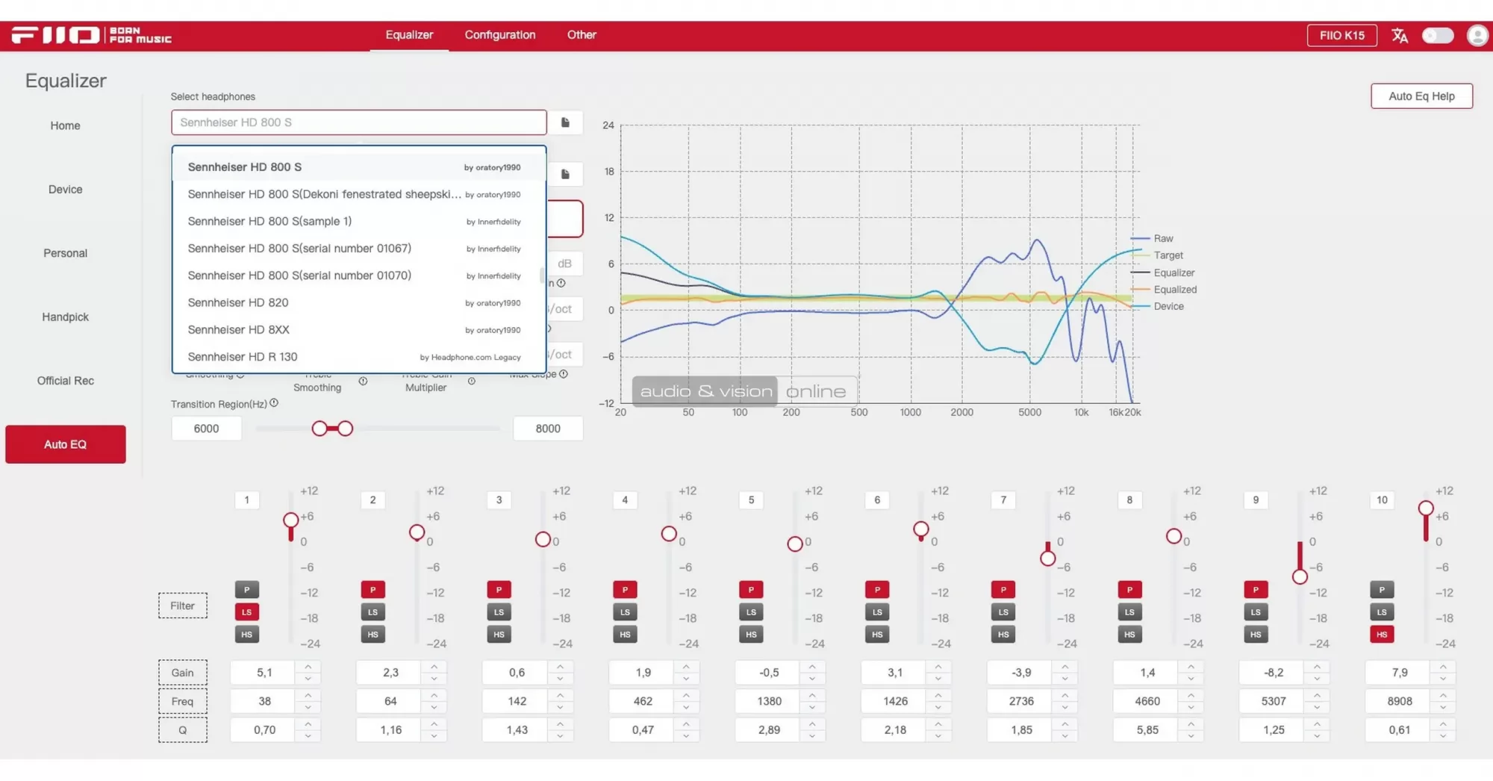The width and height of the screenshot is (1493, 781).
Task: Select Sennheiser HD 820 from dropdown list
Action: (x=238, y=302)
